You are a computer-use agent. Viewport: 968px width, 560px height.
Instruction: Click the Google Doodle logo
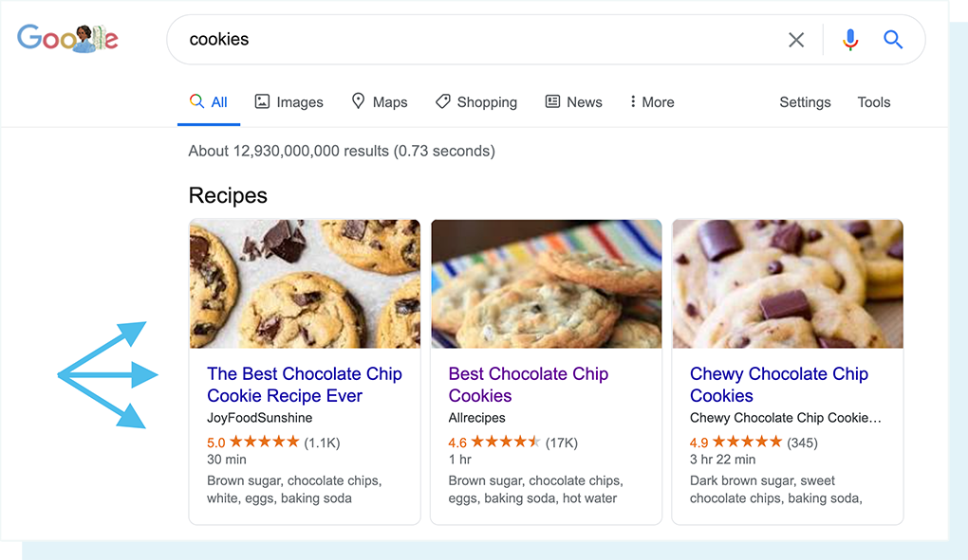[67, 39]
